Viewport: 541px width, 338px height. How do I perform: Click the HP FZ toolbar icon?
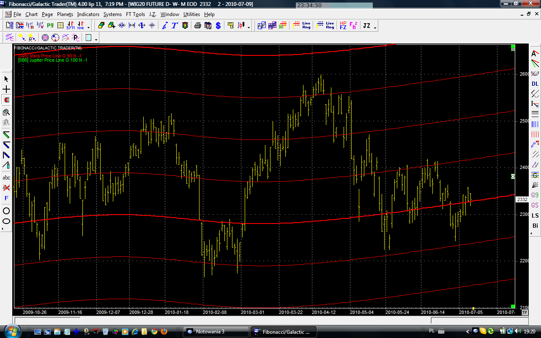pyautogui.click(x=343, y=26)
